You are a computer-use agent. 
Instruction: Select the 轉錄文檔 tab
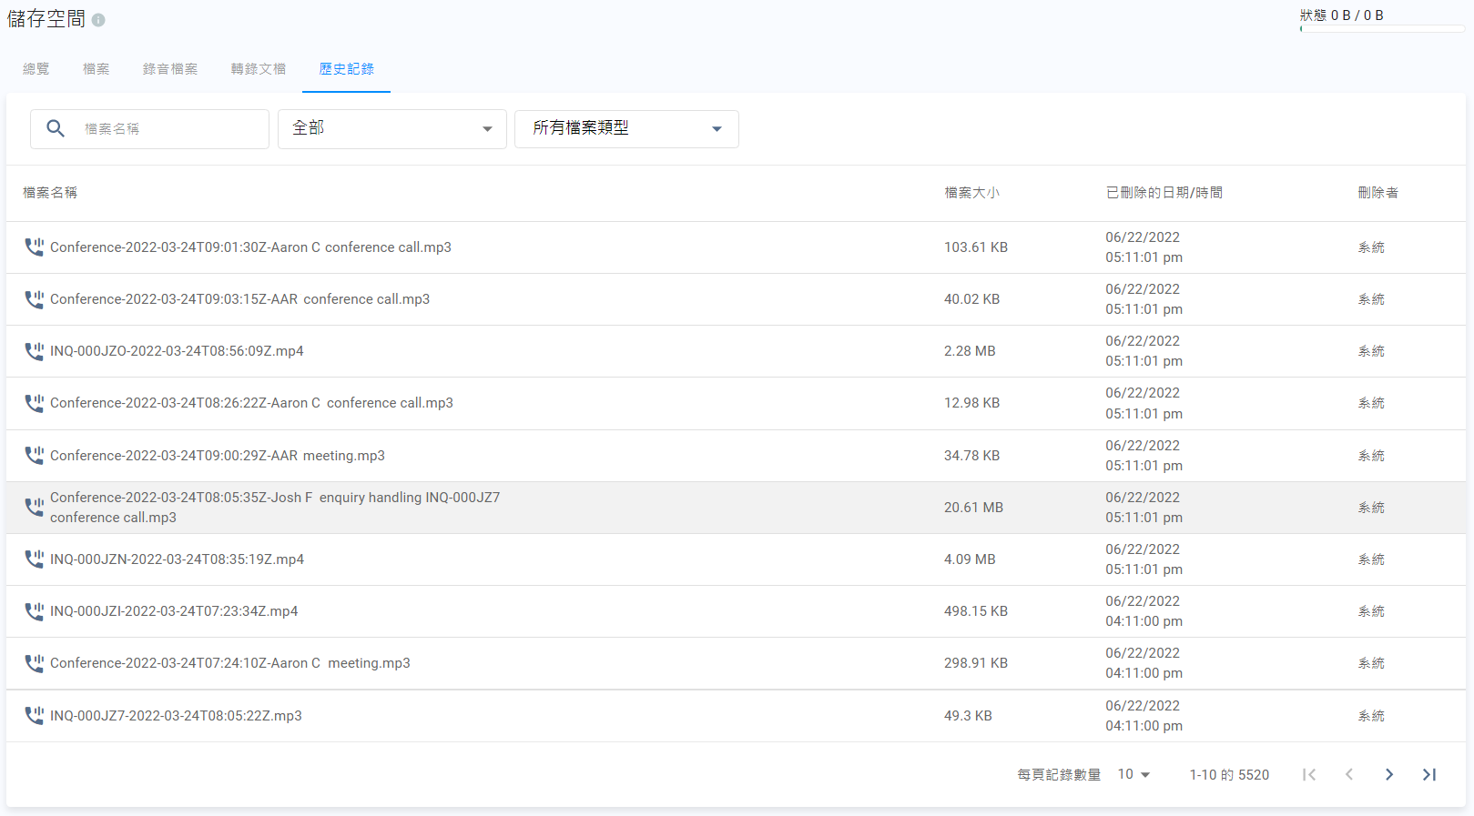258,69
